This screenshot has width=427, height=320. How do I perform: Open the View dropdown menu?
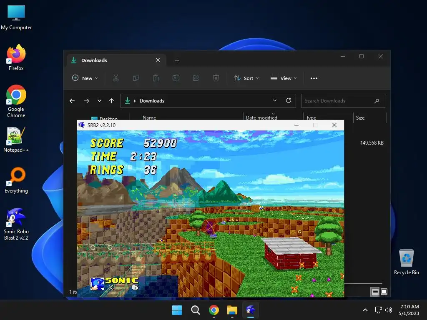coord(283,78)
